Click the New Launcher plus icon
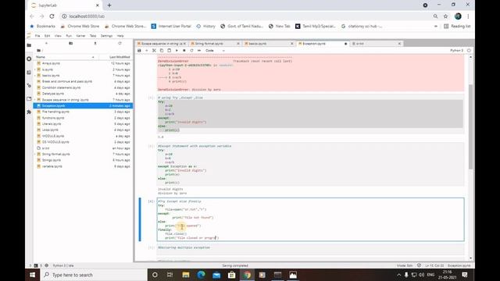The width and height of the screenshot is (500, 281). (46, 44)
